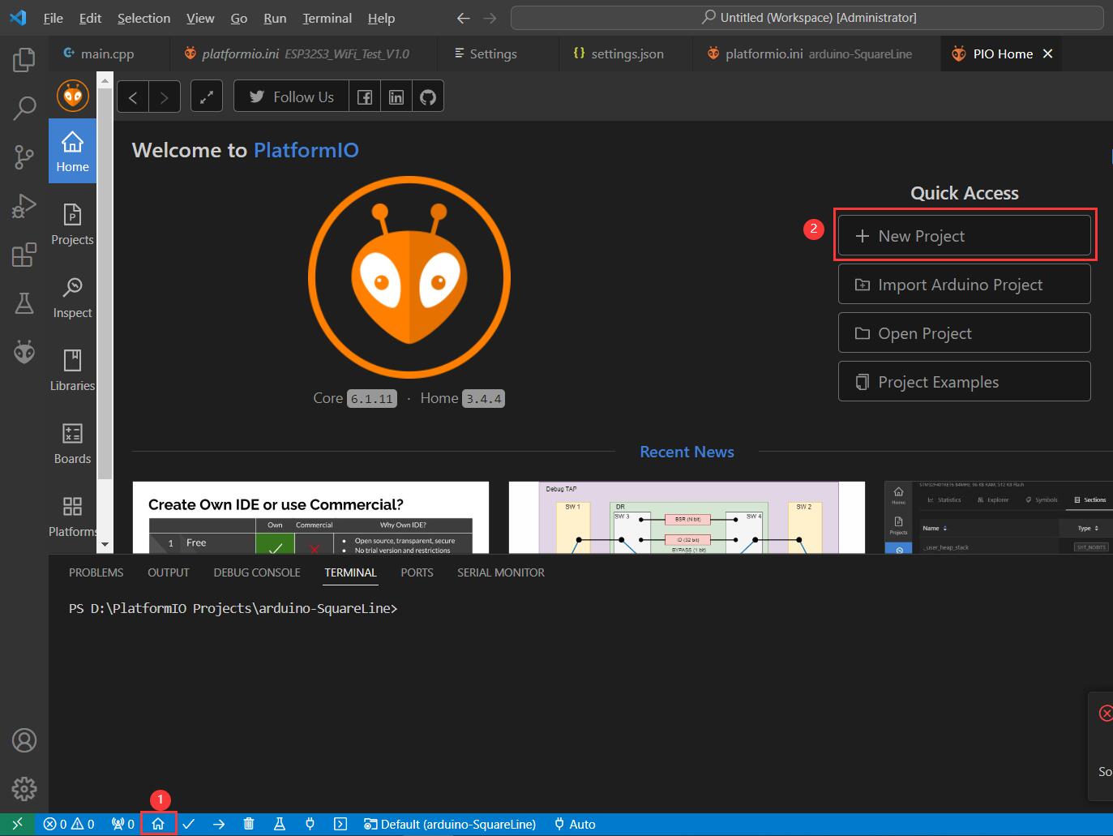Click PlatformIO Clean trash icon in status bar
The width and height of the screenshot is (1113, 836).
249,824
